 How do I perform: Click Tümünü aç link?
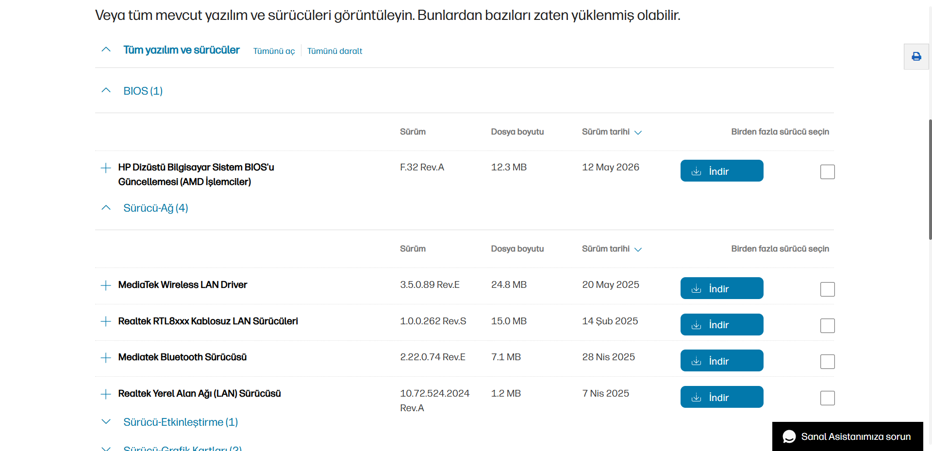274,51
